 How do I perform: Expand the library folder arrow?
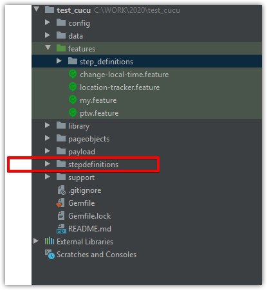[48, 125]
